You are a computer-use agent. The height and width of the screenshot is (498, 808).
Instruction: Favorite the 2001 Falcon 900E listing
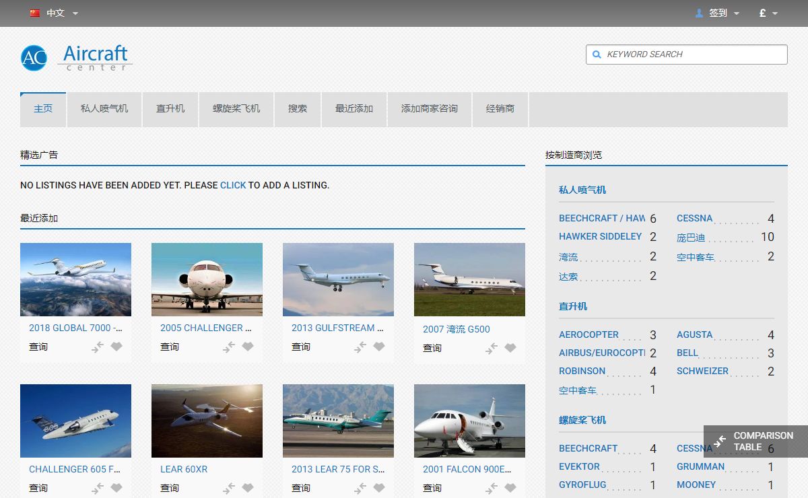(x=510, y=488)
